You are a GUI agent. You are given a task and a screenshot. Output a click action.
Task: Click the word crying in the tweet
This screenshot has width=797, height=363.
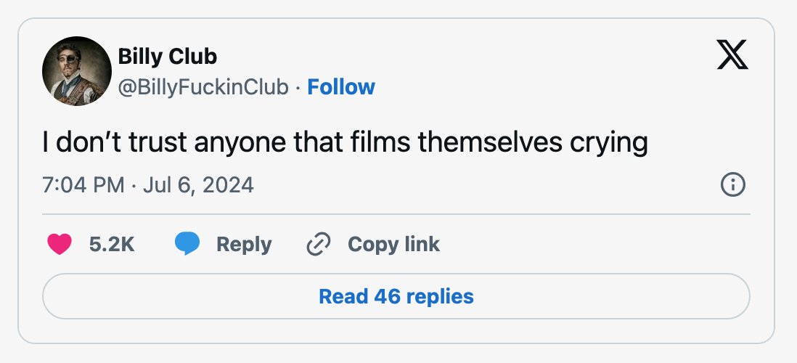pyautogui.click(x=609, y=144)
